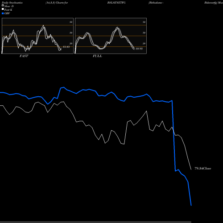
Task: Click the '79.34 Close' price label
Action: pyautogui.click(x=203, y=169)
